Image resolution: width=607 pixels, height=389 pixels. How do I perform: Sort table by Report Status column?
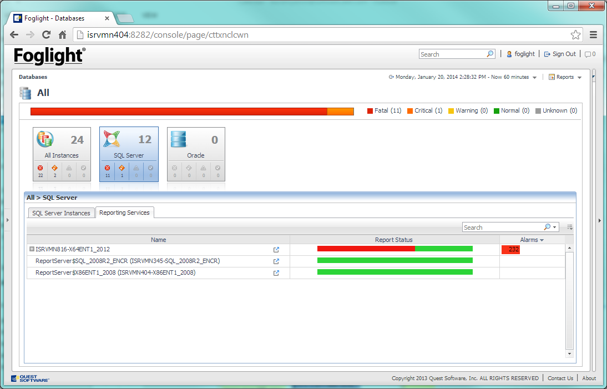[x=394, y=240]
